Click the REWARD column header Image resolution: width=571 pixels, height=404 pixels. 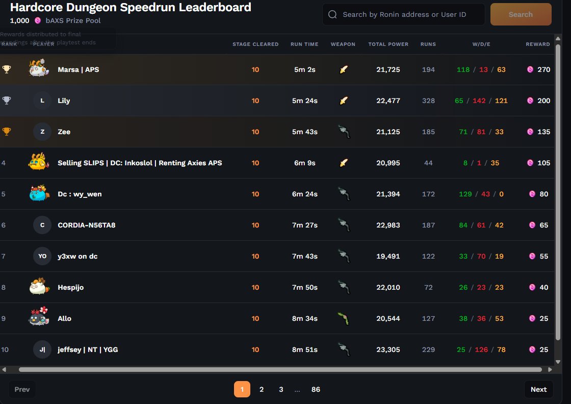(538, 44)
